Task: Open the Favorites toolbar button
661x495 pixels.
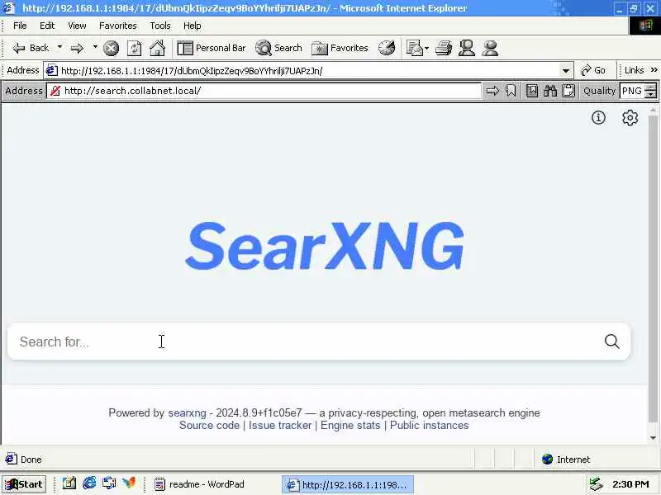Action: (x=340, y=49)
